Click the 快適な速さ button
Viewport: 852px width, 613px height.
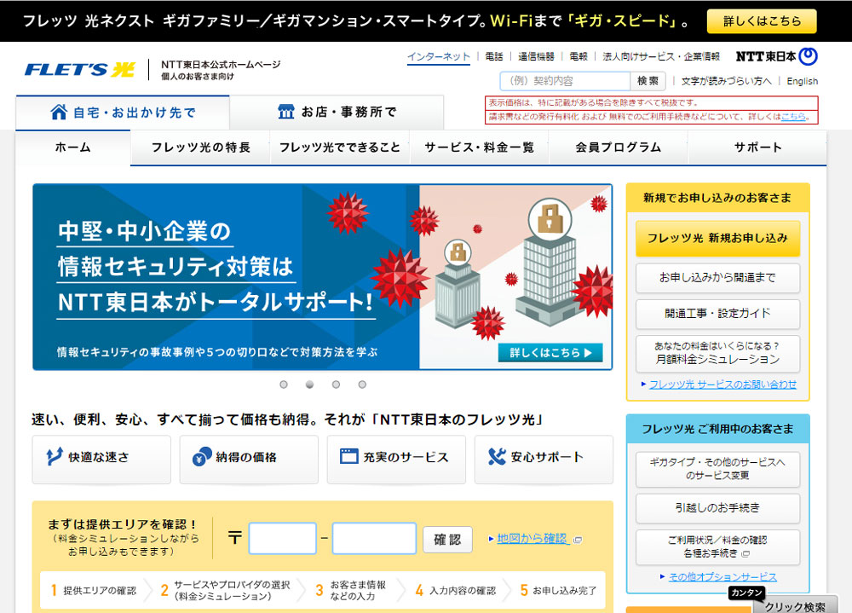[101, 459]
